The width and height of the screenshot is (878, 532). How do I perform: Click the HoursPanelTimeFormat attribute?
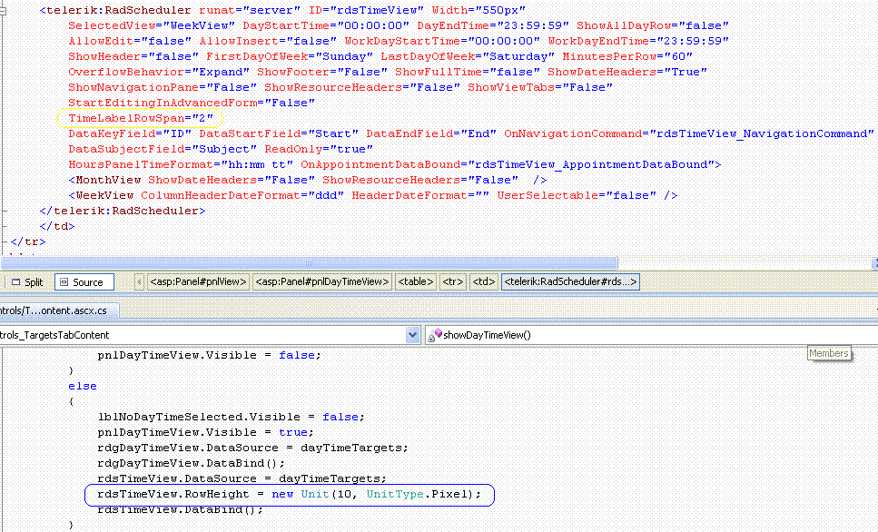[181, 164]
